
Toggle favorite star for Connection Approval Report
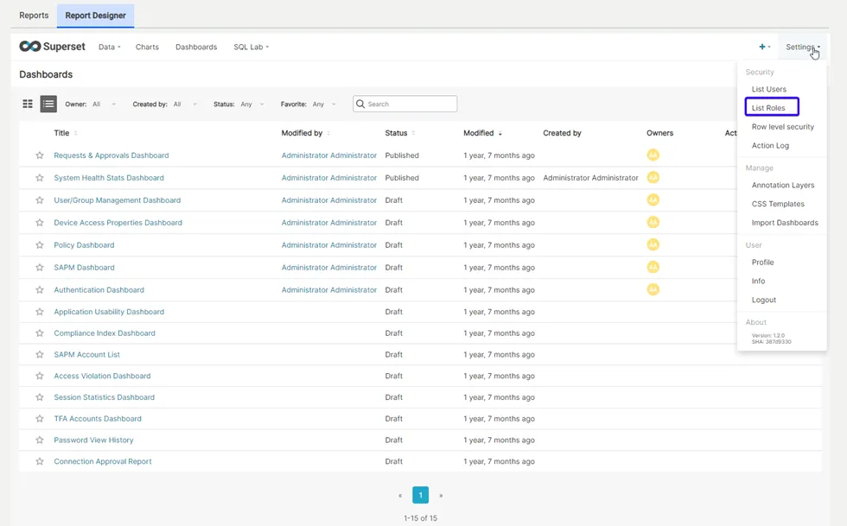coord(39,462)
